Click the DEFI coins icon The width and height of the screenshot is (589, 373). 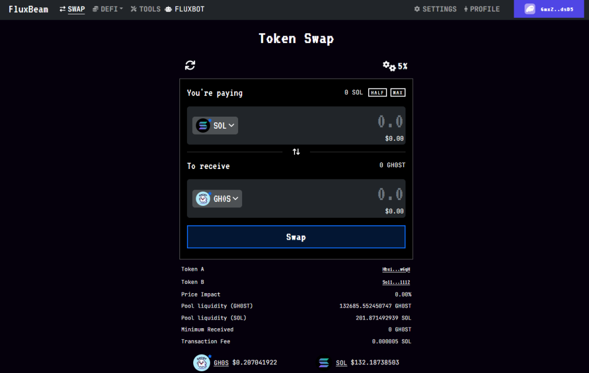coord(95,9)
